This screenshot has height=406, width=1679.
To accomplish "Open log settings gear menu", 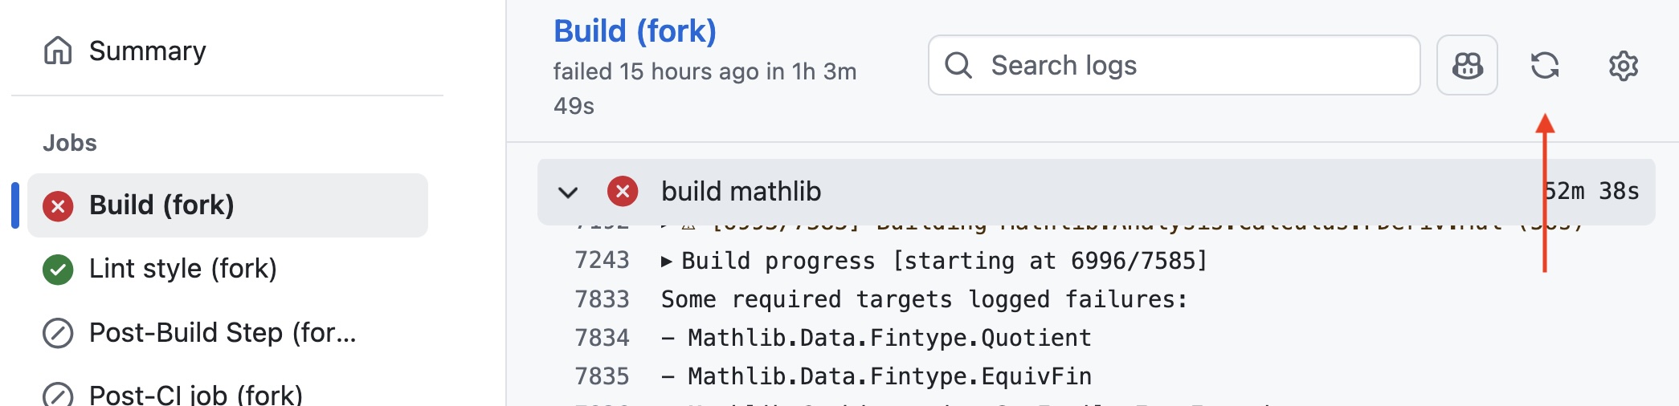I will (1623, 65).
